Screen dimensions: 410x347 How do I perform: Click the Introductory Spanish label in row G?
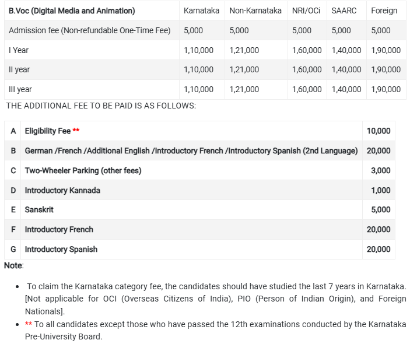point(61,249)
